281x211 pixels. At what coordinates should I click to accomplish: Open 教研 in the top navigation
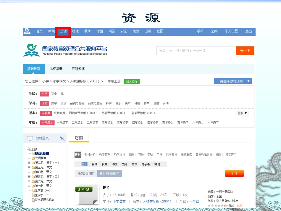coord(88,31)
